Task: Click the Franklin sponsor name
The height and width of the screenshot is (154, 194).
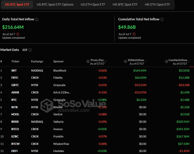Action: tap(58, 136)
